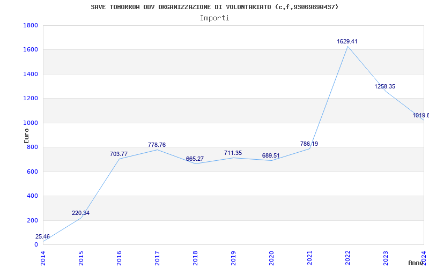Image resolution: width=429 pixels, height=268 pixels.
Task: Select the 1629.41 peak value label
Action: pyautogui.click(x=347, y=42)
